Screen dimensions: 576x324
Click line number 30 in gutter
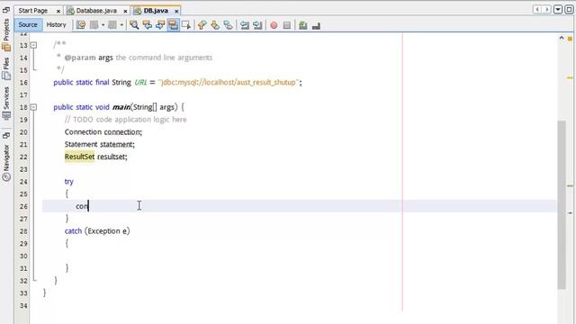[23, 256]
